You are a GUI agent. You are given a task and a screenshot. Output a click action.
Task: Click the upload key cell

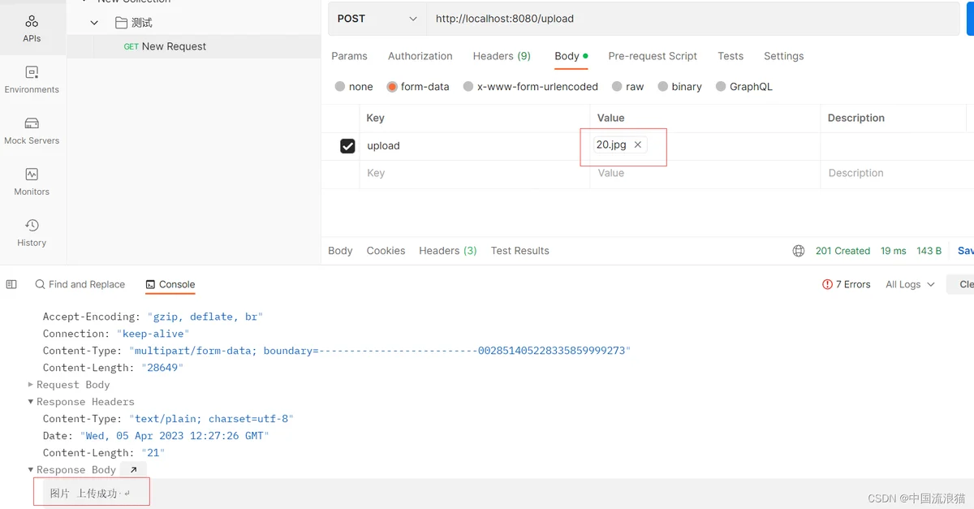[475, 146]
